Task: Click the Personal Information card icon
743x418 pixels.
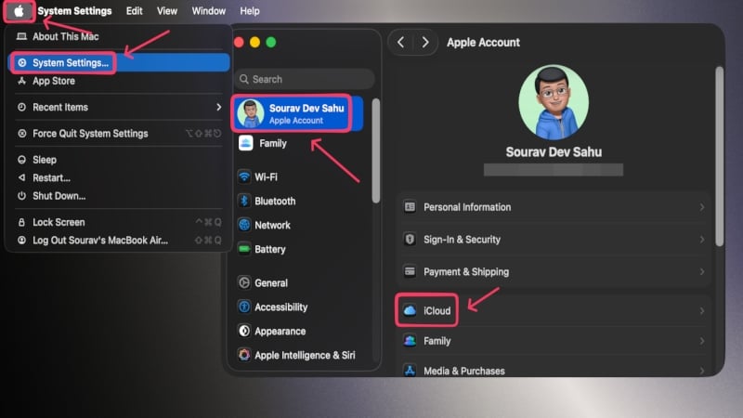Action: (x=410, y=207)
